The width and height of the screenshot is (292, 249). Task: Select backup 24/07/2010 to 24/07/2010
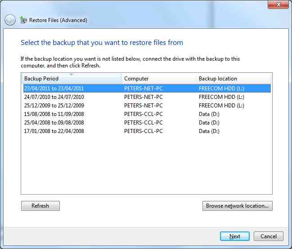click(x=147, y=97)
